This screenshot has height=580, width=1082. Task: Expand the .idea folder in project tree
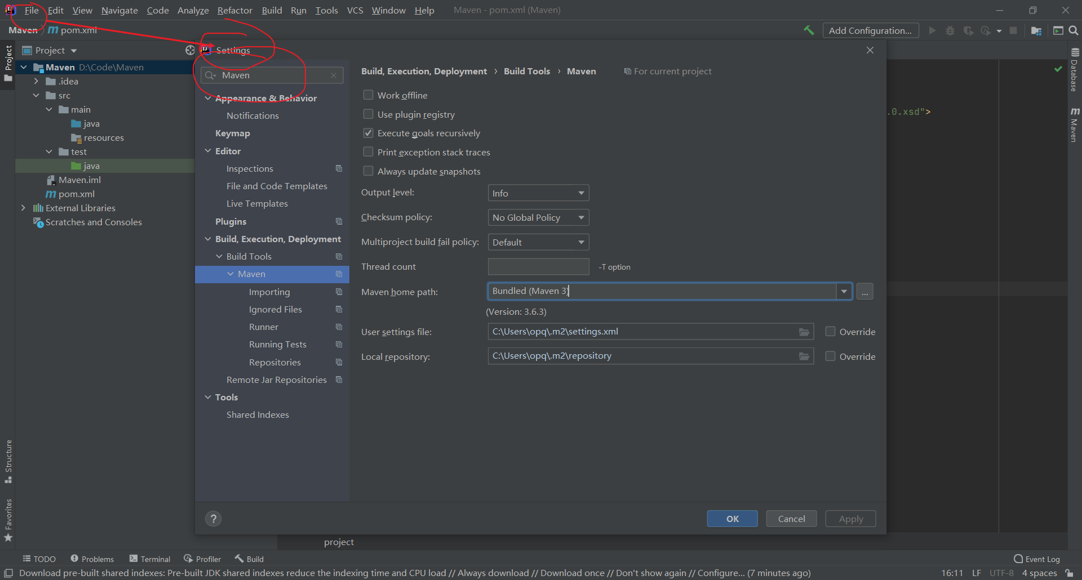click(x=36, y=81)
